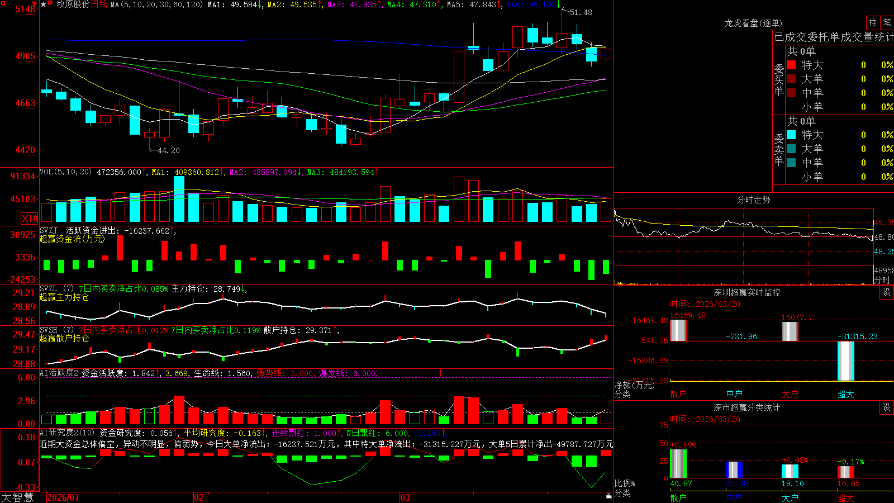Screen dimensions: 894x503
Task: Click 超大 category in 深市超赢分类统计 chart
Action: 846,497
